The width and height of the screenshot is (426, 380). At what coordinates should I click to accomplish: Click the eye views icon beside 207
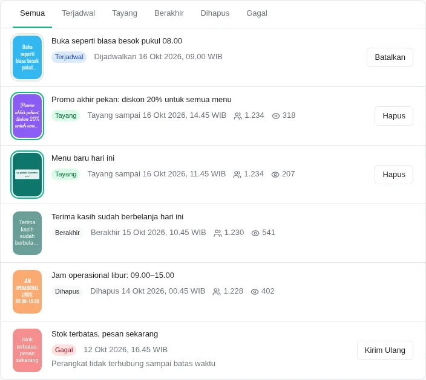coord(275,175)
